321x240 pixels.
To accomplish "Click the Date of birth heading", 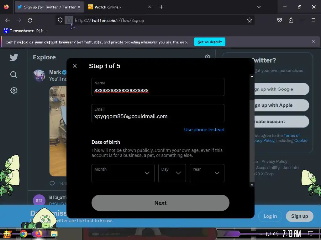I will (x=106, y=142).
